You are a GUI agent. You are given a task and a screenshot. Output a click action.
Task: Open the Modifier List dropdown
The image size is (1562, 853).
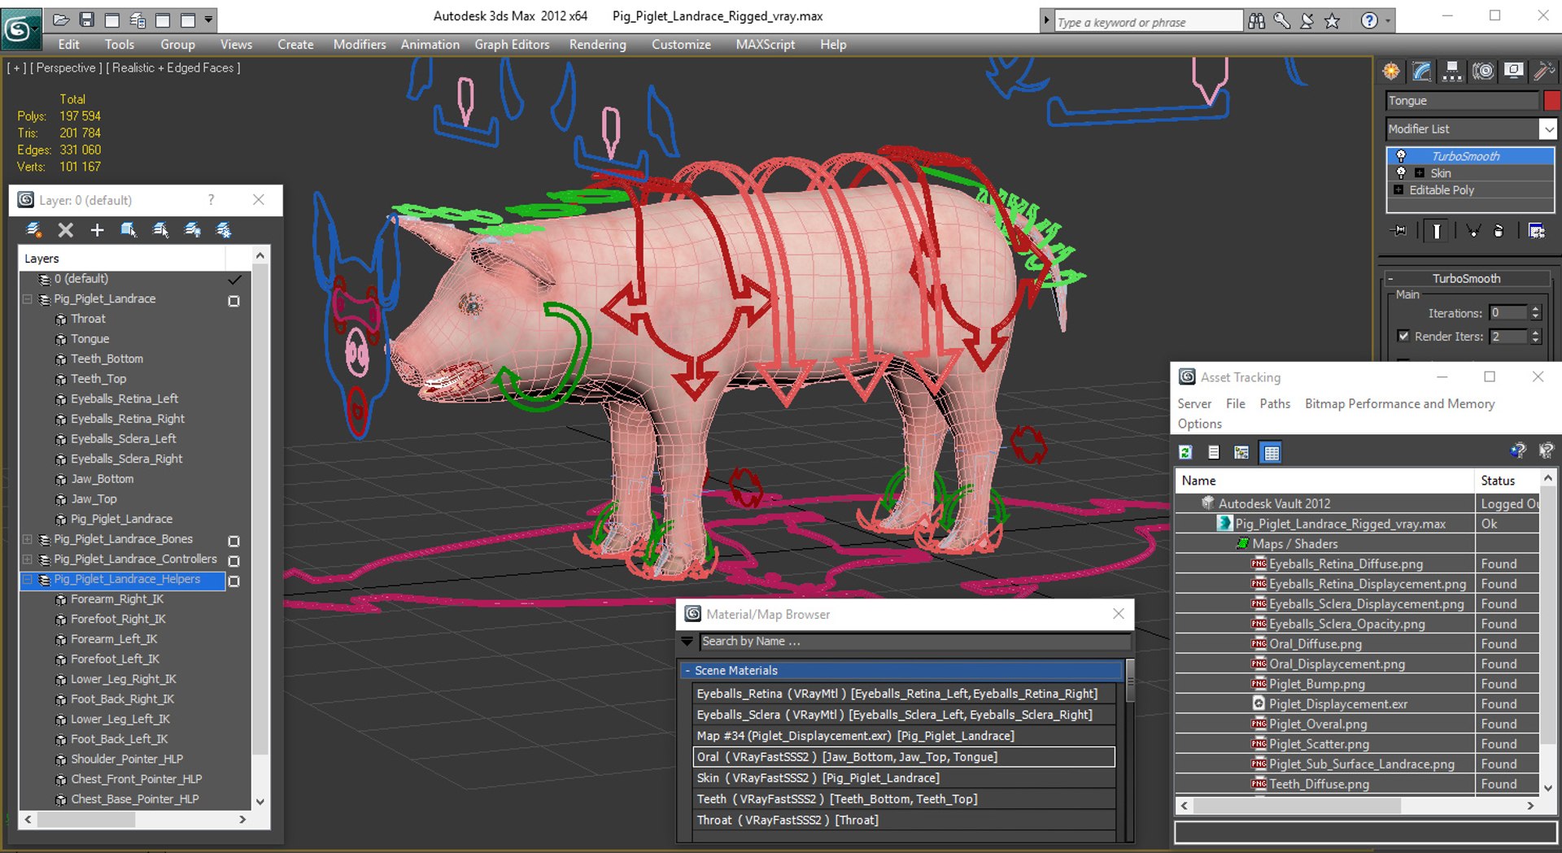[1548, 129]
